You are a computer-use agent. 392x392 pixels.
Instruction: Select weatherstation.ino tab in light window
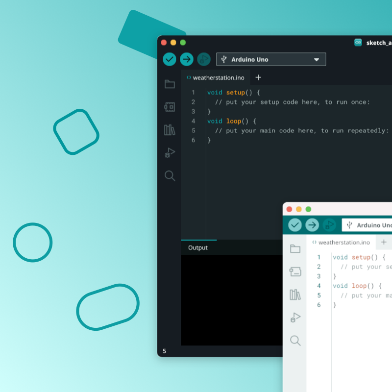tap(341, 242)
